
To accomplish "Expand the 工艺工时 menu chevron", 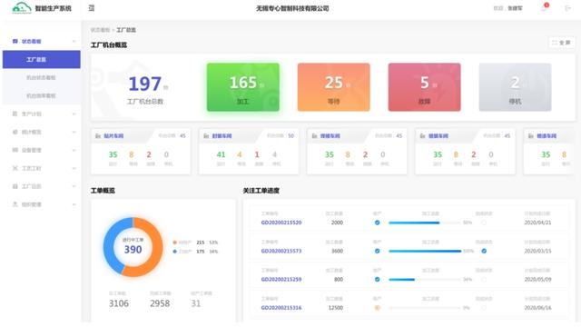I will point(74,168).
